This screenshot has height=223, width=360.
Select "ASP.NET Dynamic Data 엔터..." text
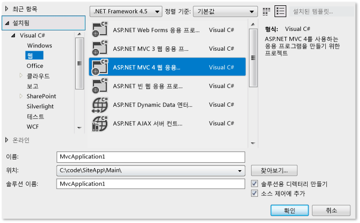click(x=153, y=105)
